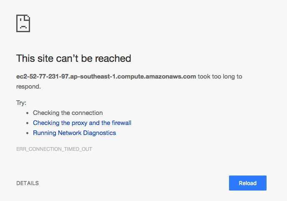The image size is (287, 201).
Task: Expand the DETAILS section
Action: (x=28, y=183)
